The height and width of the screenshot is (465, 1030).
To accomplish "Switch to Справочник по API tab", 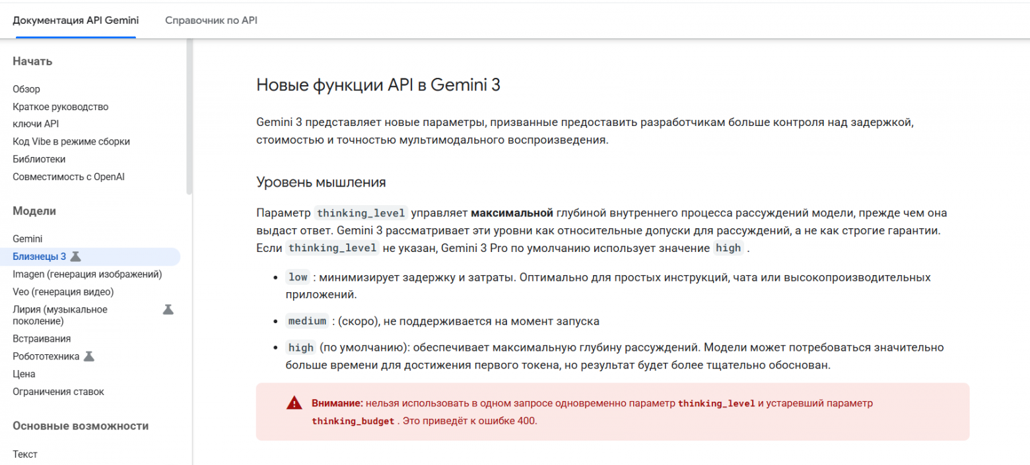I will pyautogui.click(x=211, y=20).
